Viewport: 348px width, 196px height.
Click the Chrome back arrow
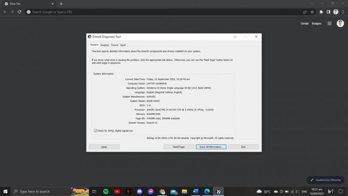5,12
